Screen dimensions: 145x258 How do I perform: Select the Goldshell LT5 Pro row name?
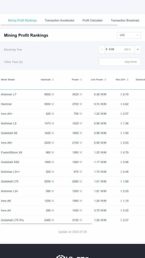coord(12,220)
